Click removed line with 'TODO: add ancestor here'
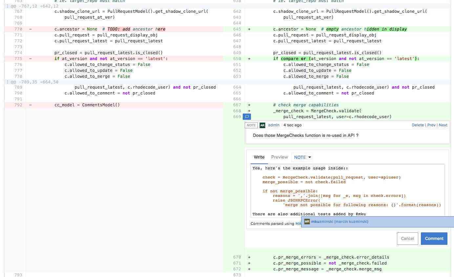The height and width of the screenshot is (277, 454). tap(110, 29)
